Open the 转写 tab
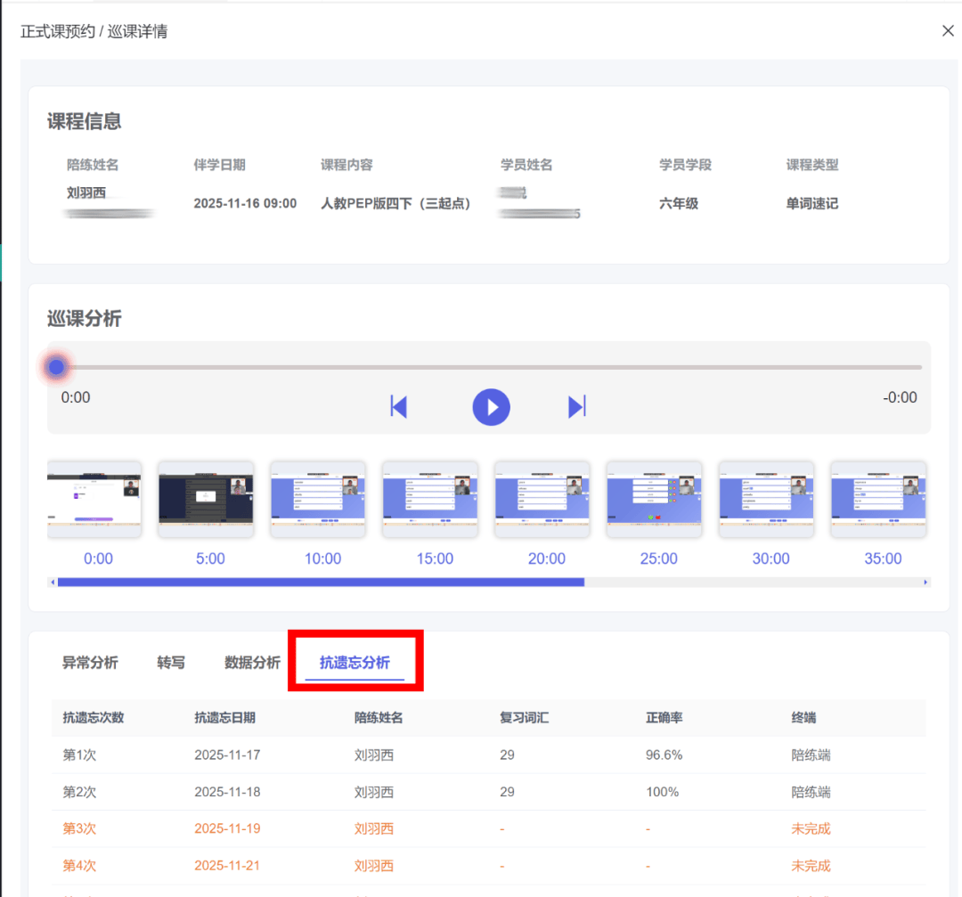Image resolution: width=962 pixels, height=897 pixels. point(171,663)
